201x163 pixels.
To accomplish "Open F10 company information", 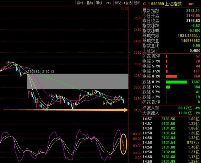I will coord(109,3).
